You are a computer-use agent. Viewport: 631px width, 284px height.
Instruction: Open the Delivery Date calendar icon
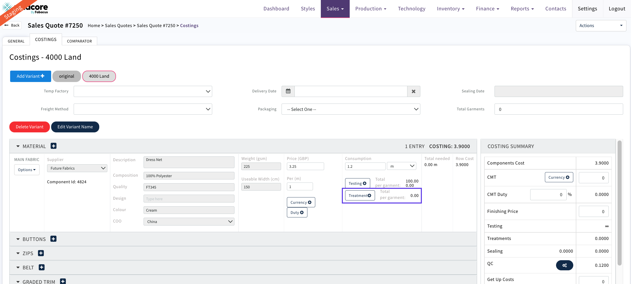(288, 91)
